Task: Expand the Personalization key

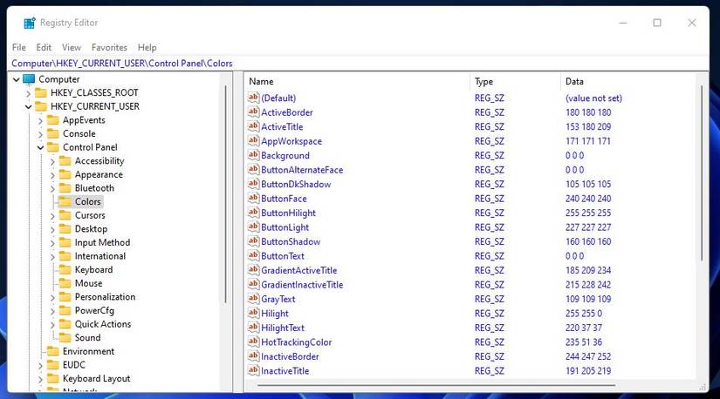Action: pyautogui.click(x=52, y=298)
